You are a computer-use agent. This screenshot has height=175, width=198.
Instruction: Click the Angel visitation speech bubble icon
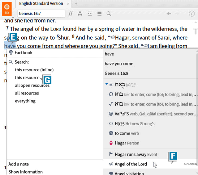[111, 173]
